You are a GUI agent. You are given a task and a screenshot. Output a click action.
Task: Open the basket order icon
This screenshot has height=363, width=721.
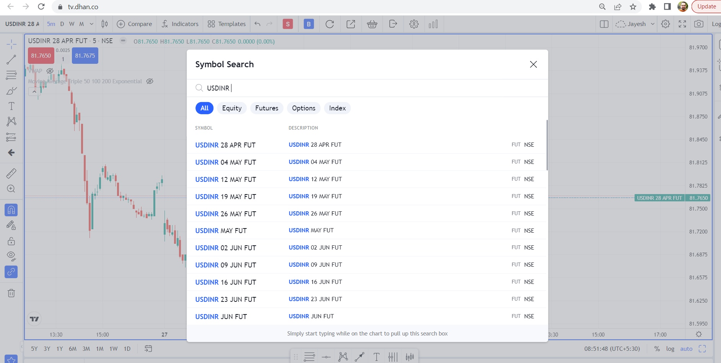[372, 24]
